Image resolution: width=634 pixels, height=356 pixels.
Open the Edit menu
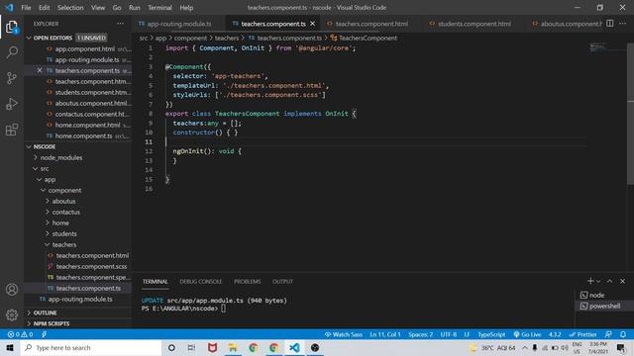[x=44, y=8]
